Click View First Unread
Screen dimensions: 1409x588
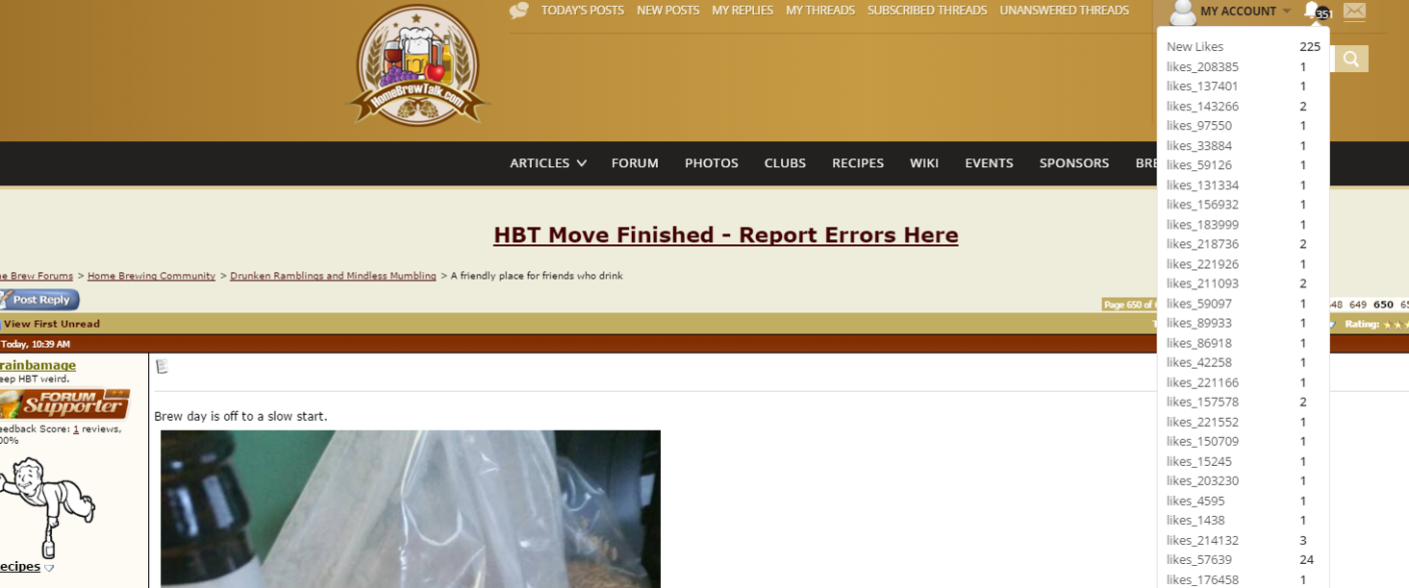click(52, 324)
